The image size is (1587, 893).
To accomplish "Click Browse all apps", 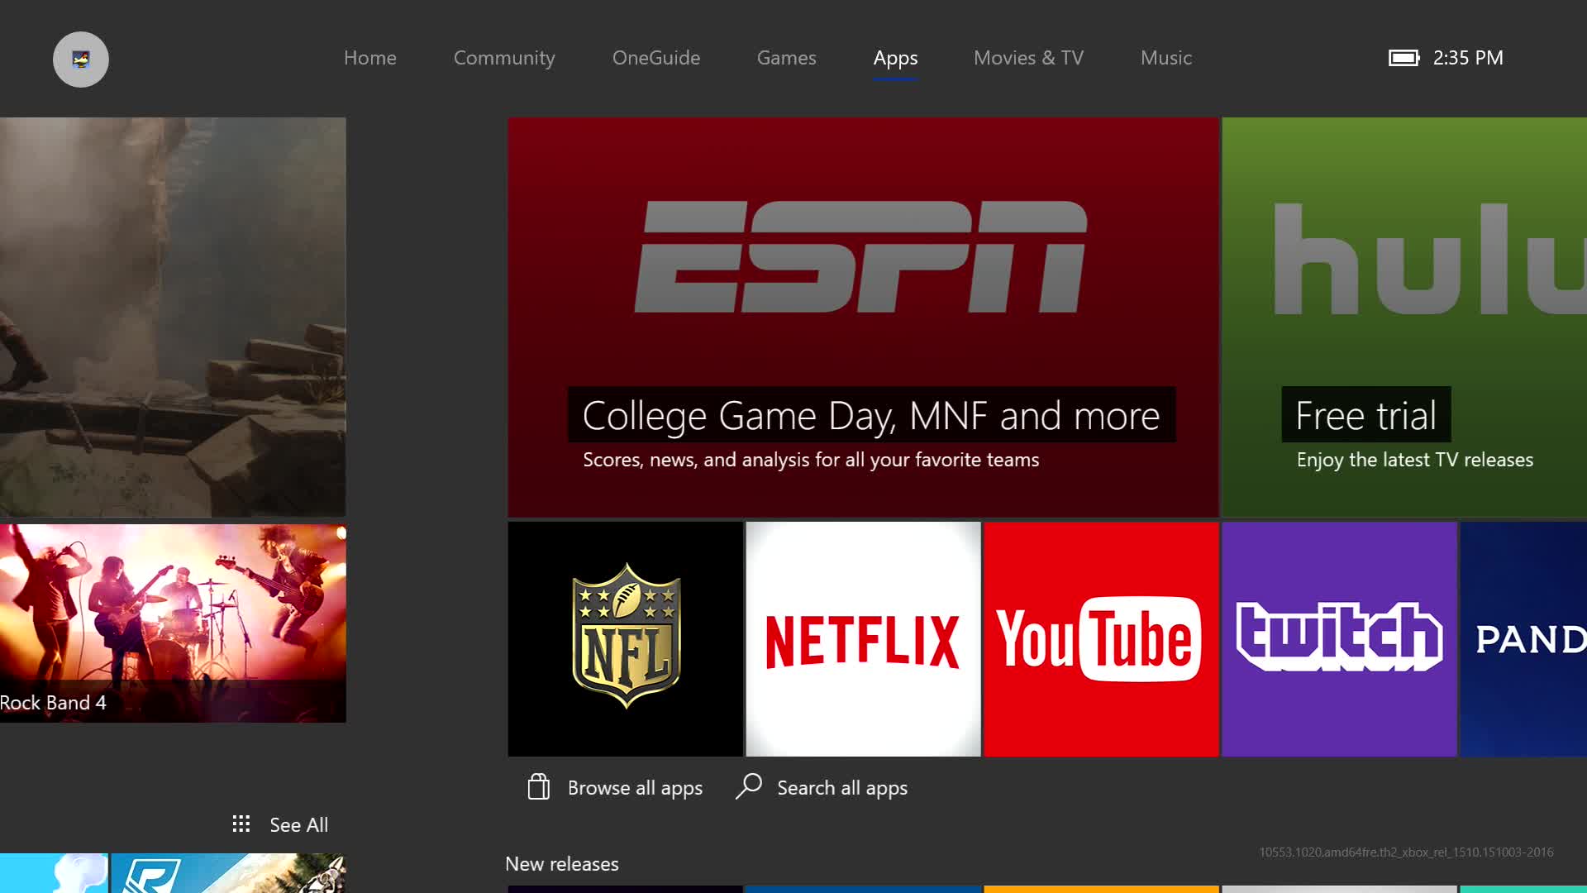I will (x=635, y=788).
